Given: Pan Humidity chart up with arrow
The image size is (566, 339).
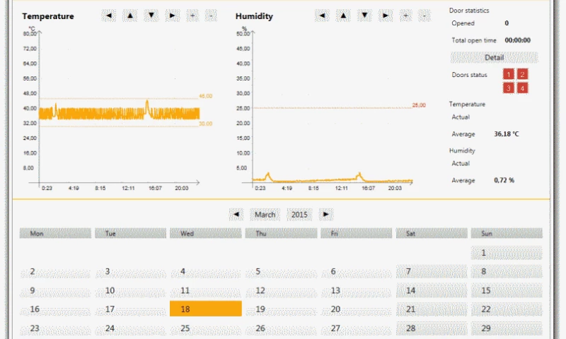Looking at the screenshot, I should tap(342, 15).
